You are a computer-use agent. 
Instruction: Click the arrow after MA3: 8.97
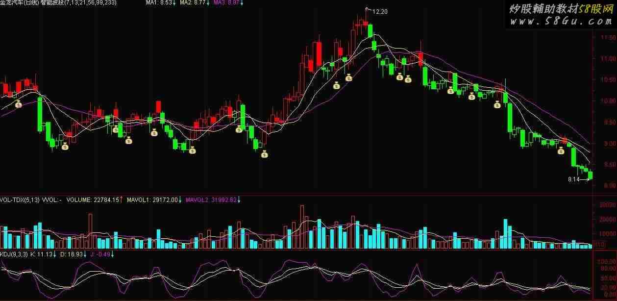[x=242, y=3]
